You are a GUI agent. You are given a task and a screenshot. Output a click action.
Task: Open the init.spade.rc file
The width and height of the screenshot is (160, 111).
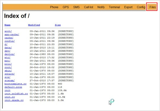[x=14, y=100]
